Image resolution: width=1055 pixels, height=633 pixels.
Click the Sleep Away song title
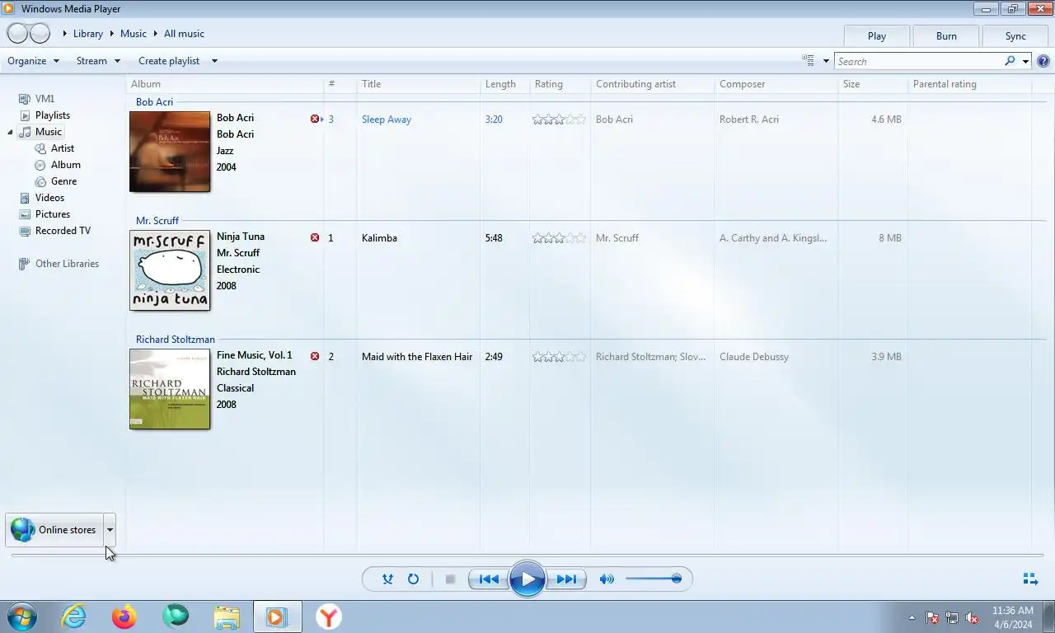pos(387,120)
